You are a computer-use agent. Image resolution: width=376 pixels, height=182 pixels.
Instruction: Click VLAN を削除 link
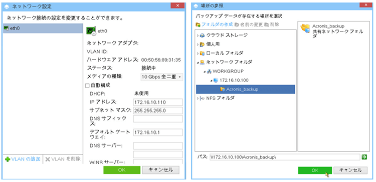pos(66,159)
